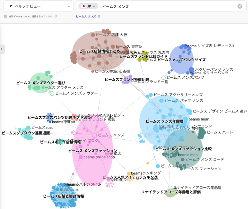Select the ビームス メンズファッション cluster label

click(93, 151)
